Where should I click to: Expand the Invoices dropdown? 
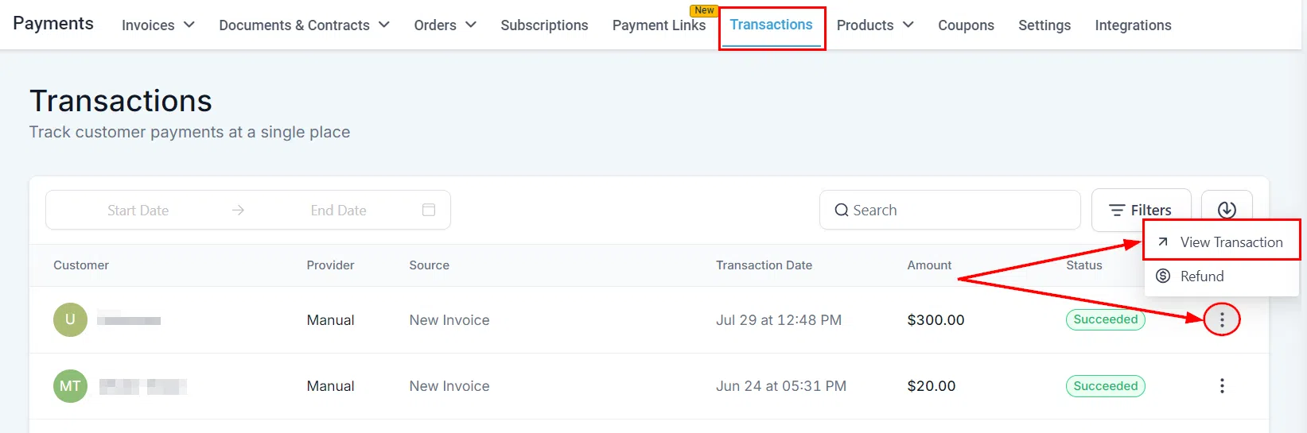tap(158, 25)
